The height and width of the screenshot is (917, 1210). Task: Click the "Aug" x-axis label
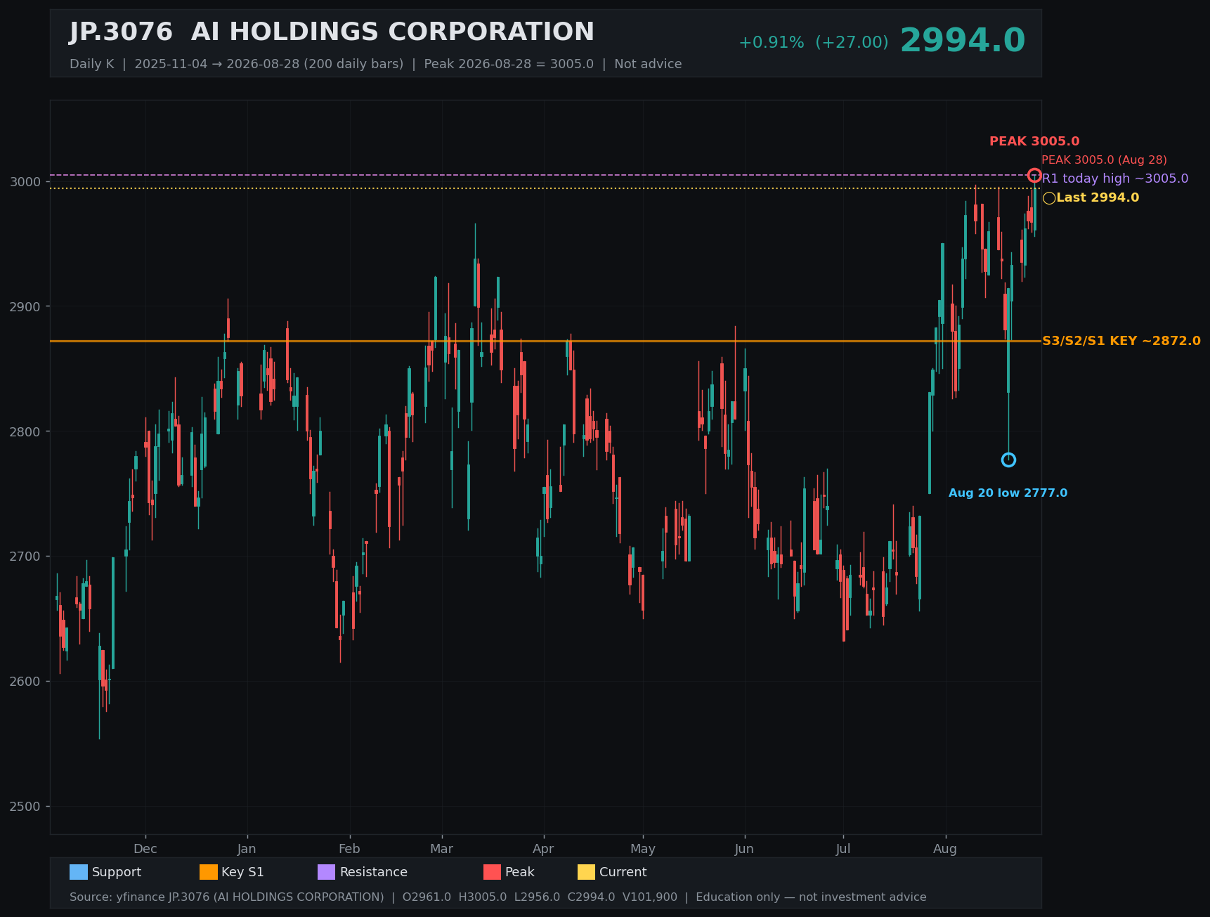click(945, 849)
